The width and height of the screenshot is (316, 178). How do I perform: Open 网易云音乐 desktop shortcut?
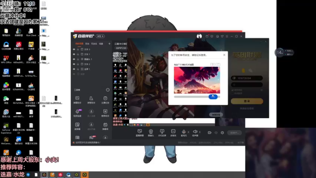point(19,46)
